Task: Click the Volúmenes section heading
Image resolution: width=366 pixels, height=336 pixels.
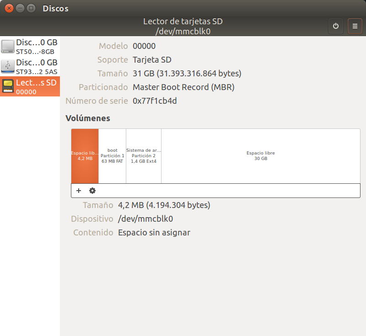Action: pos(88,118)
